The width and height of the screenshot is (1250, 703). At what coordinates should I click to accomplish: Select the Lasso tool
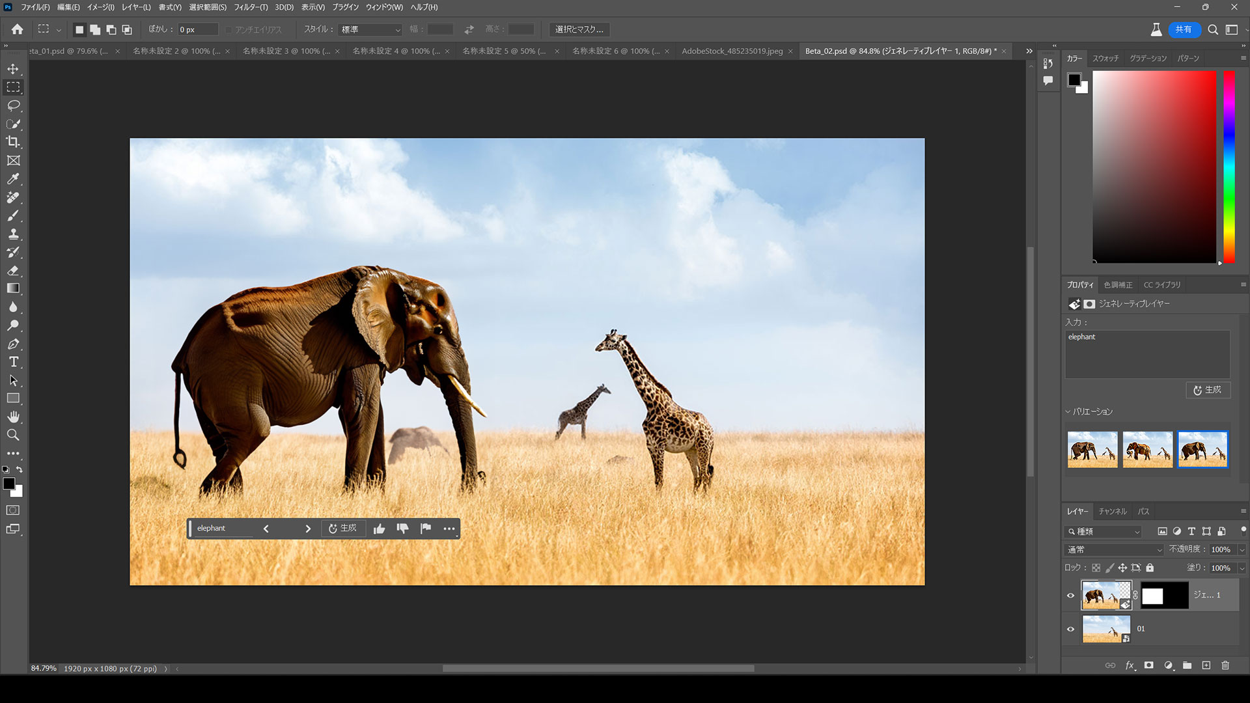coord(13,105)
